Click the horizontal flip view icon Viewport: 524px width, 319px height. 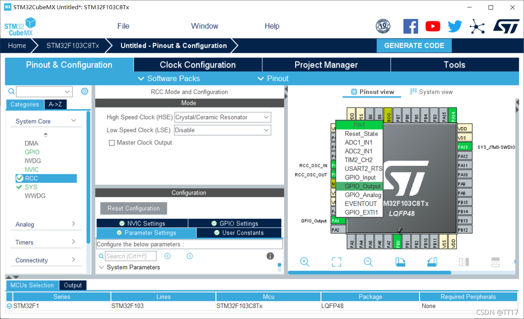tap(464, 262)
